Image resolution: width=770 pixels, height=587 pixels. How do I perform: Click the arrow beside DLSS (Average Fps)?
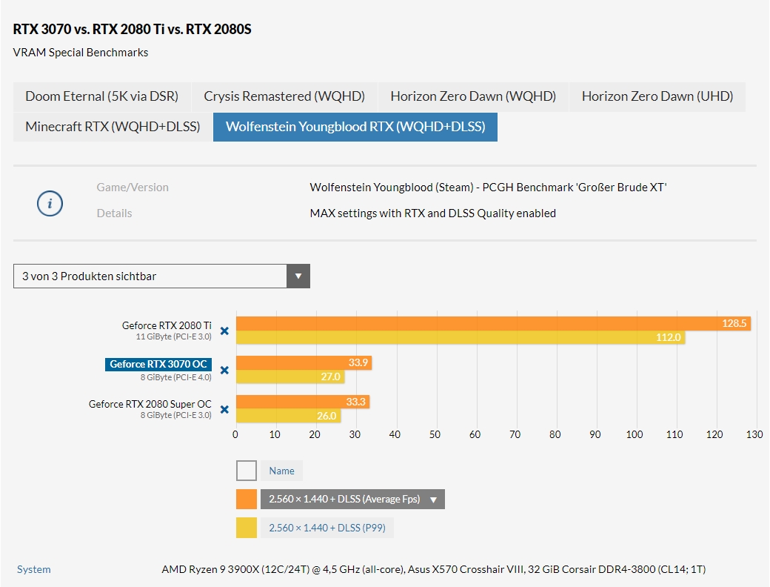click(434, 500)
